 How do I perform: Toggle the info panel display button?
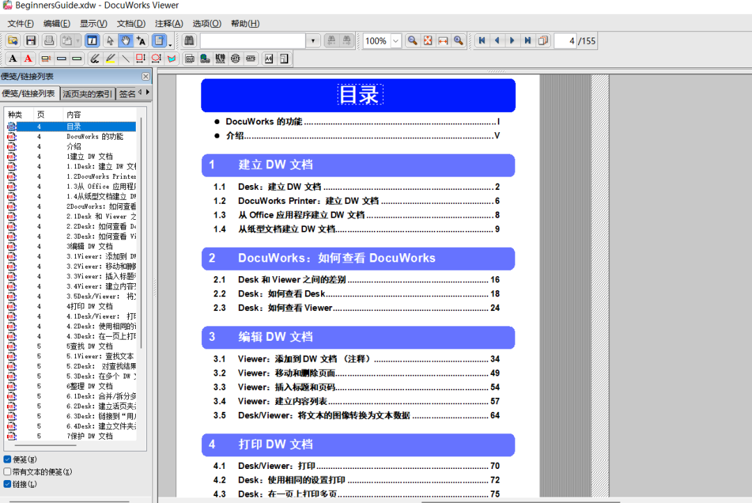[x=92, y=41]
